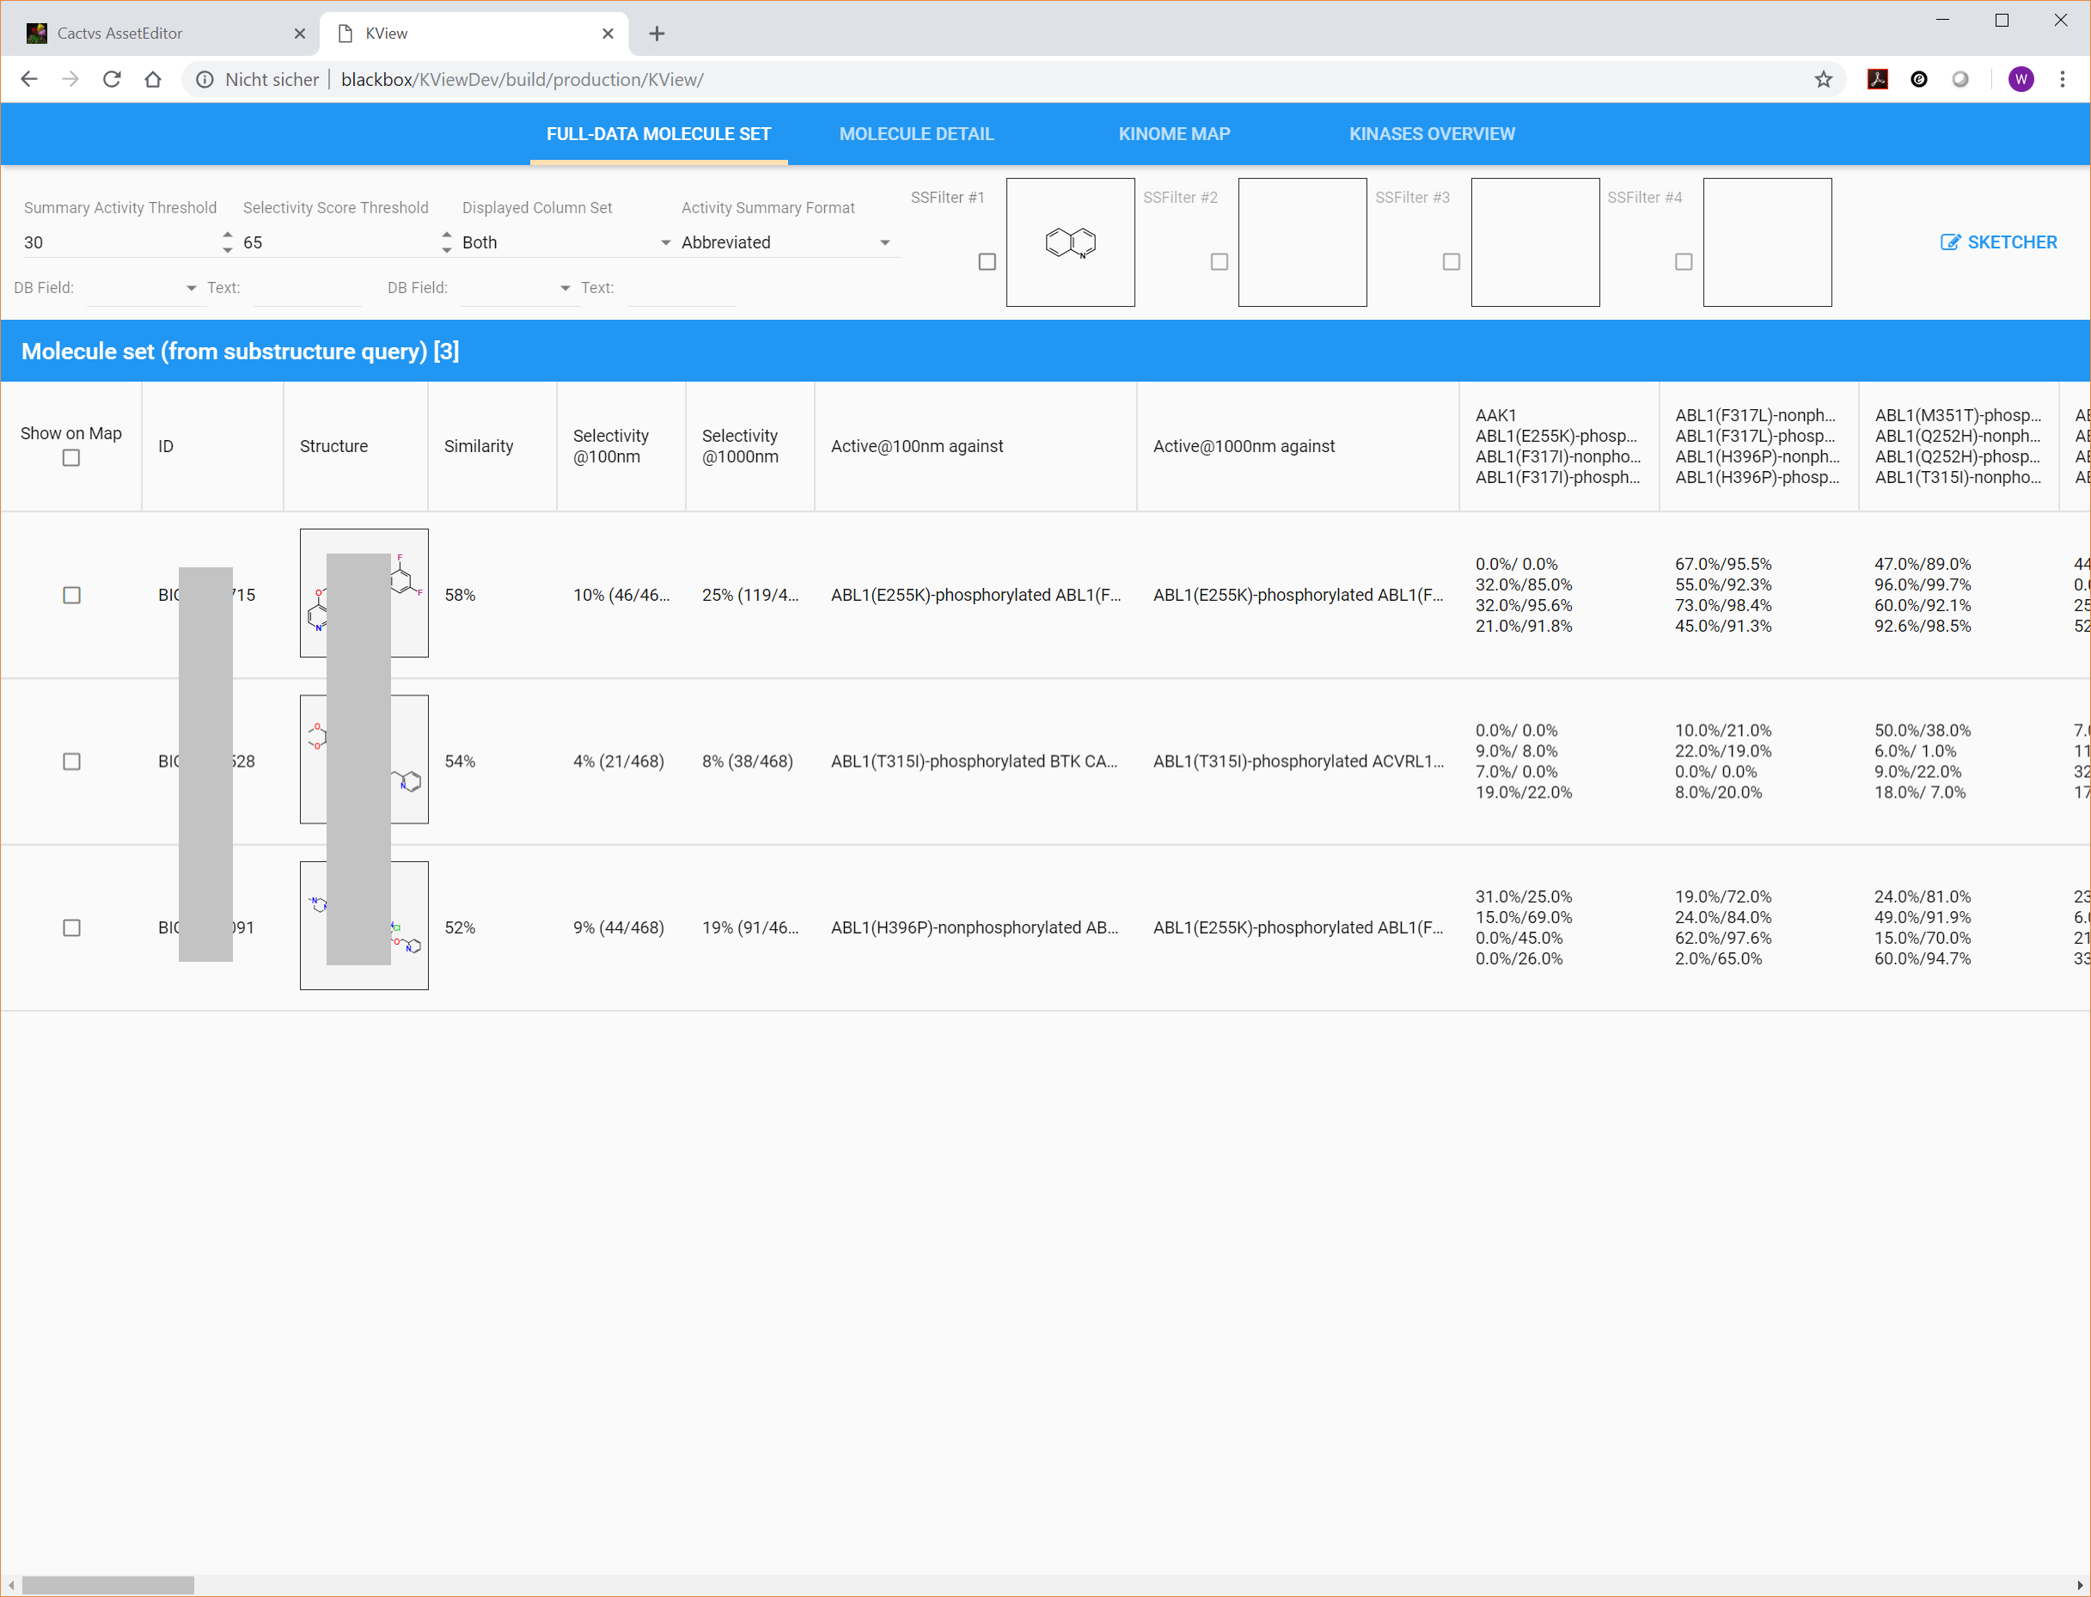
Task: Click the quinoline structure in SSFilter #1
Action: (1070, 242)
